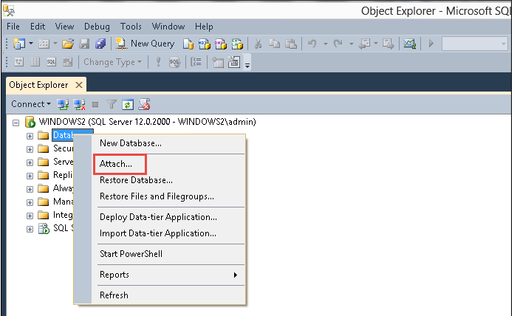Click the Filter funnel icon
The image size is (517, 316).
[112, 104]
